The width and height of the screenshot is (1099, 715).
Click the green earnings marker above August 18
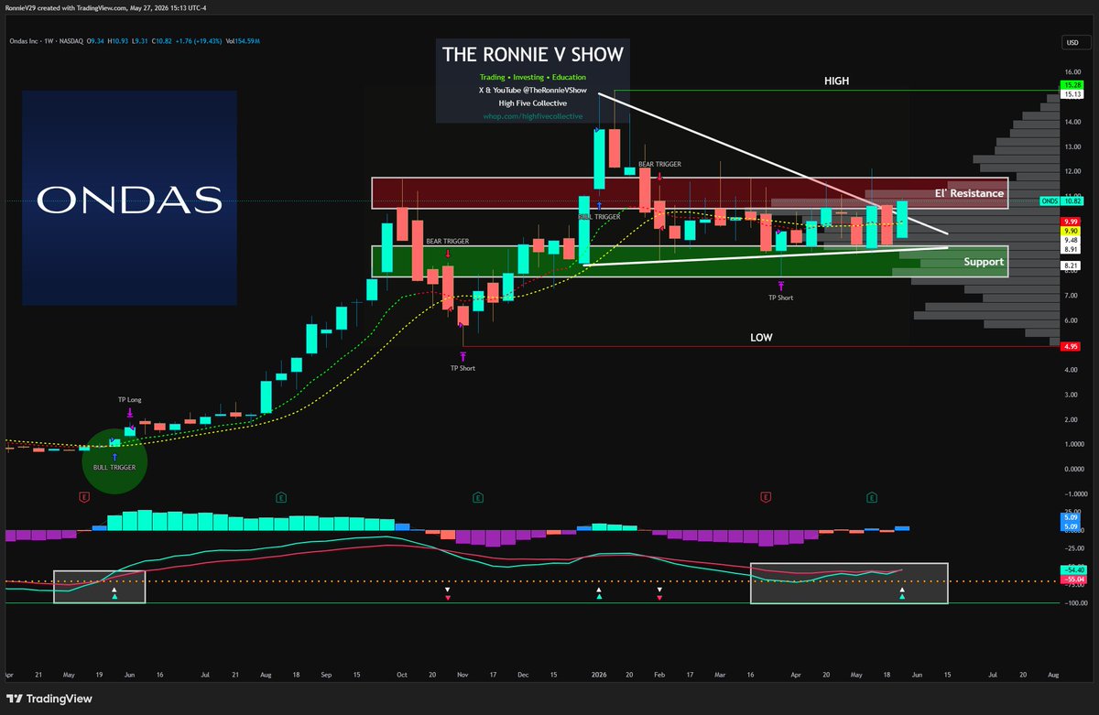(282, 497)
